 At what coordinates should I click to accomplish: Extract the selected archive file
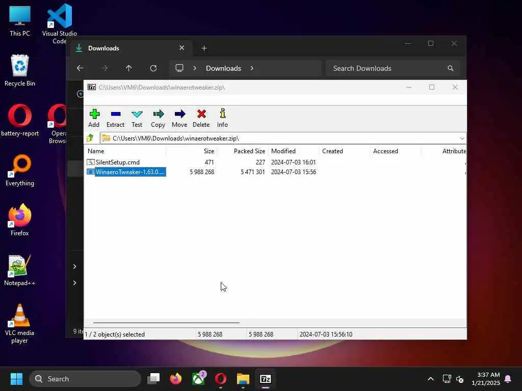point(115,118)
